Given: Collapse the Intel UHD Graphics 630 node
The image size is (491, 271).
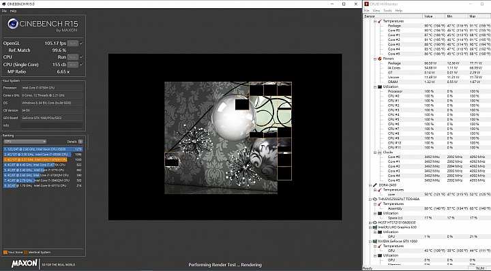Looking at the screenshot, I should (x=370, y=227).
